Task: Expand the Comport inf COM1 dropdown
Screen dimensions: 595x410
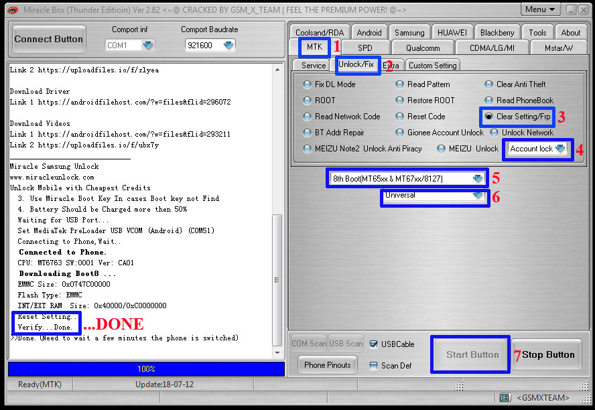Action: (x=147, y=46)
